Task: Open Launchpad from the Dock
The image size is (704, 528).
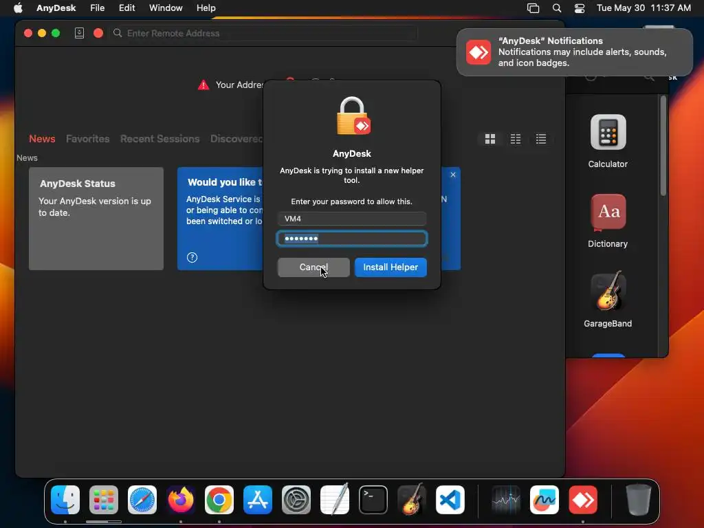Action: click(104, 500)
